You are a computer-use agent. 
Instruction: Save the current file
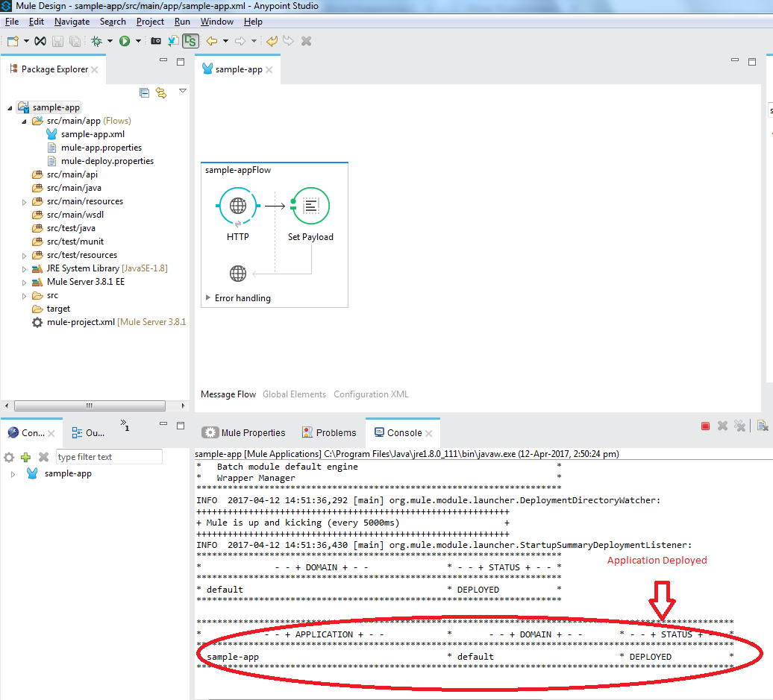point(57,40)
